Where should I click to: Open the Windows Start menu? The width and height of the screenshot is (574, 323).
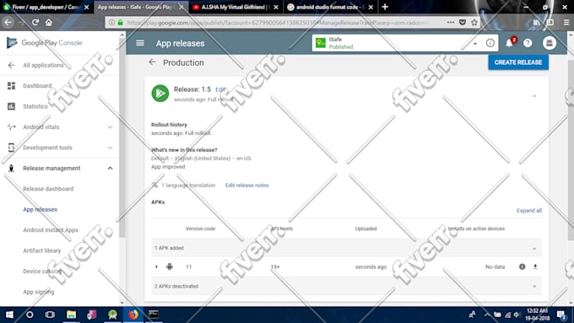tap(9, 315)
